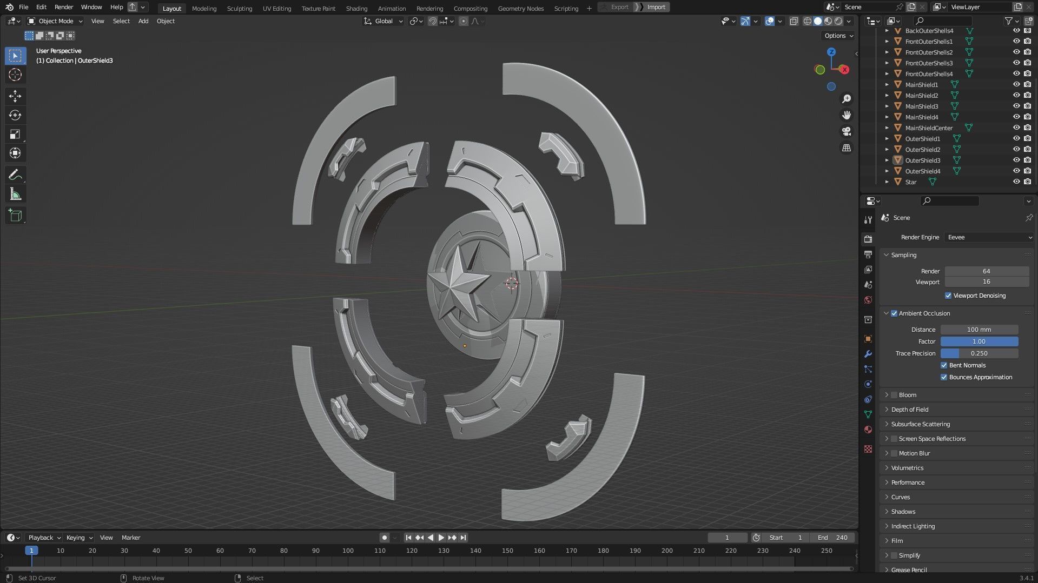
Task: Open the Object Mode dropdown
Action: click(x=55, y=21)
